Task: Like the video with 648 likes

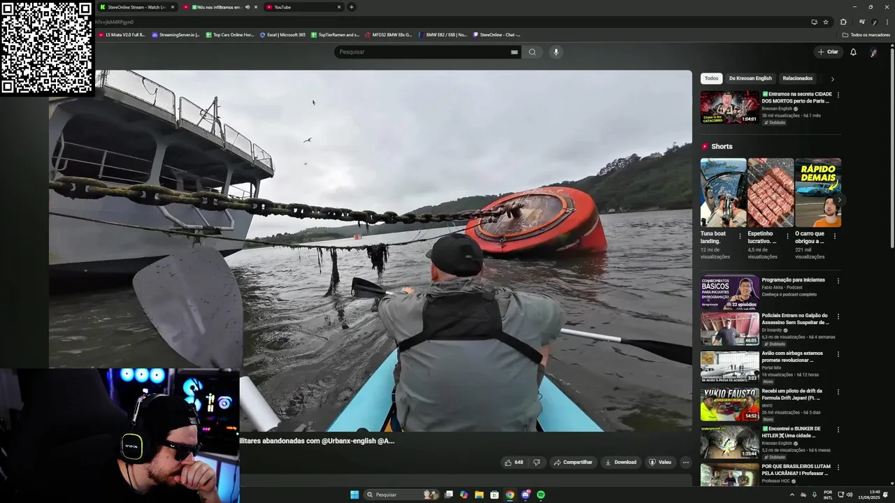Action: click(x=514, y=462)
